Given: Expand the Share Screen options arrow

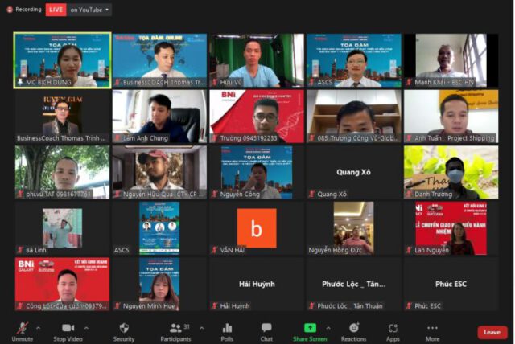Looking at the screenshot, I should click(x=328, y=327).
